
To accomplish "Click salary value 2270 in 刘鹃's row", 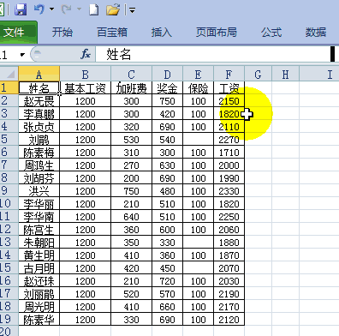I will (x=229, y=139).
